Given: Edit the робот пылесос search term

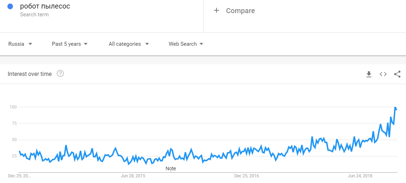Looking at the screenshot, I should click(x=45, y=6).
